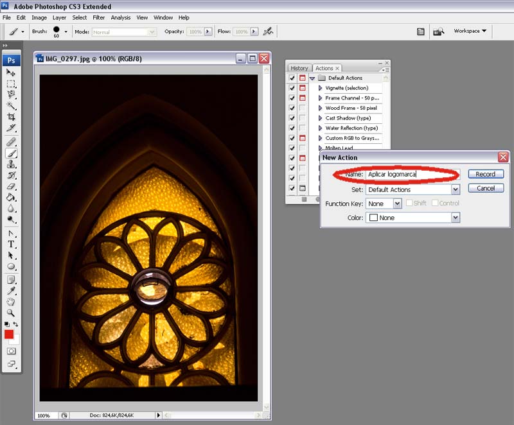Click Cancel in New Action dialog
The height and width of the screenshot is (425, 514).
click(485, 188)
